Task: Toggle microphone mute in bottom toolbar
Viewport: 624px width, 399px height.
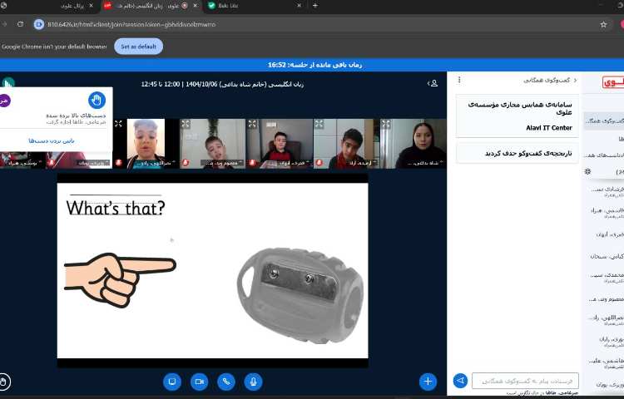Action: [253, 382]
